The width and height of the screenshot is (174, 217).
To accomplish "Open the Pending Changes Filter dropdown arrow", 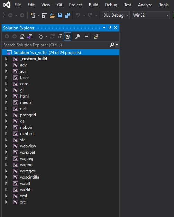I will coord(46,37).
